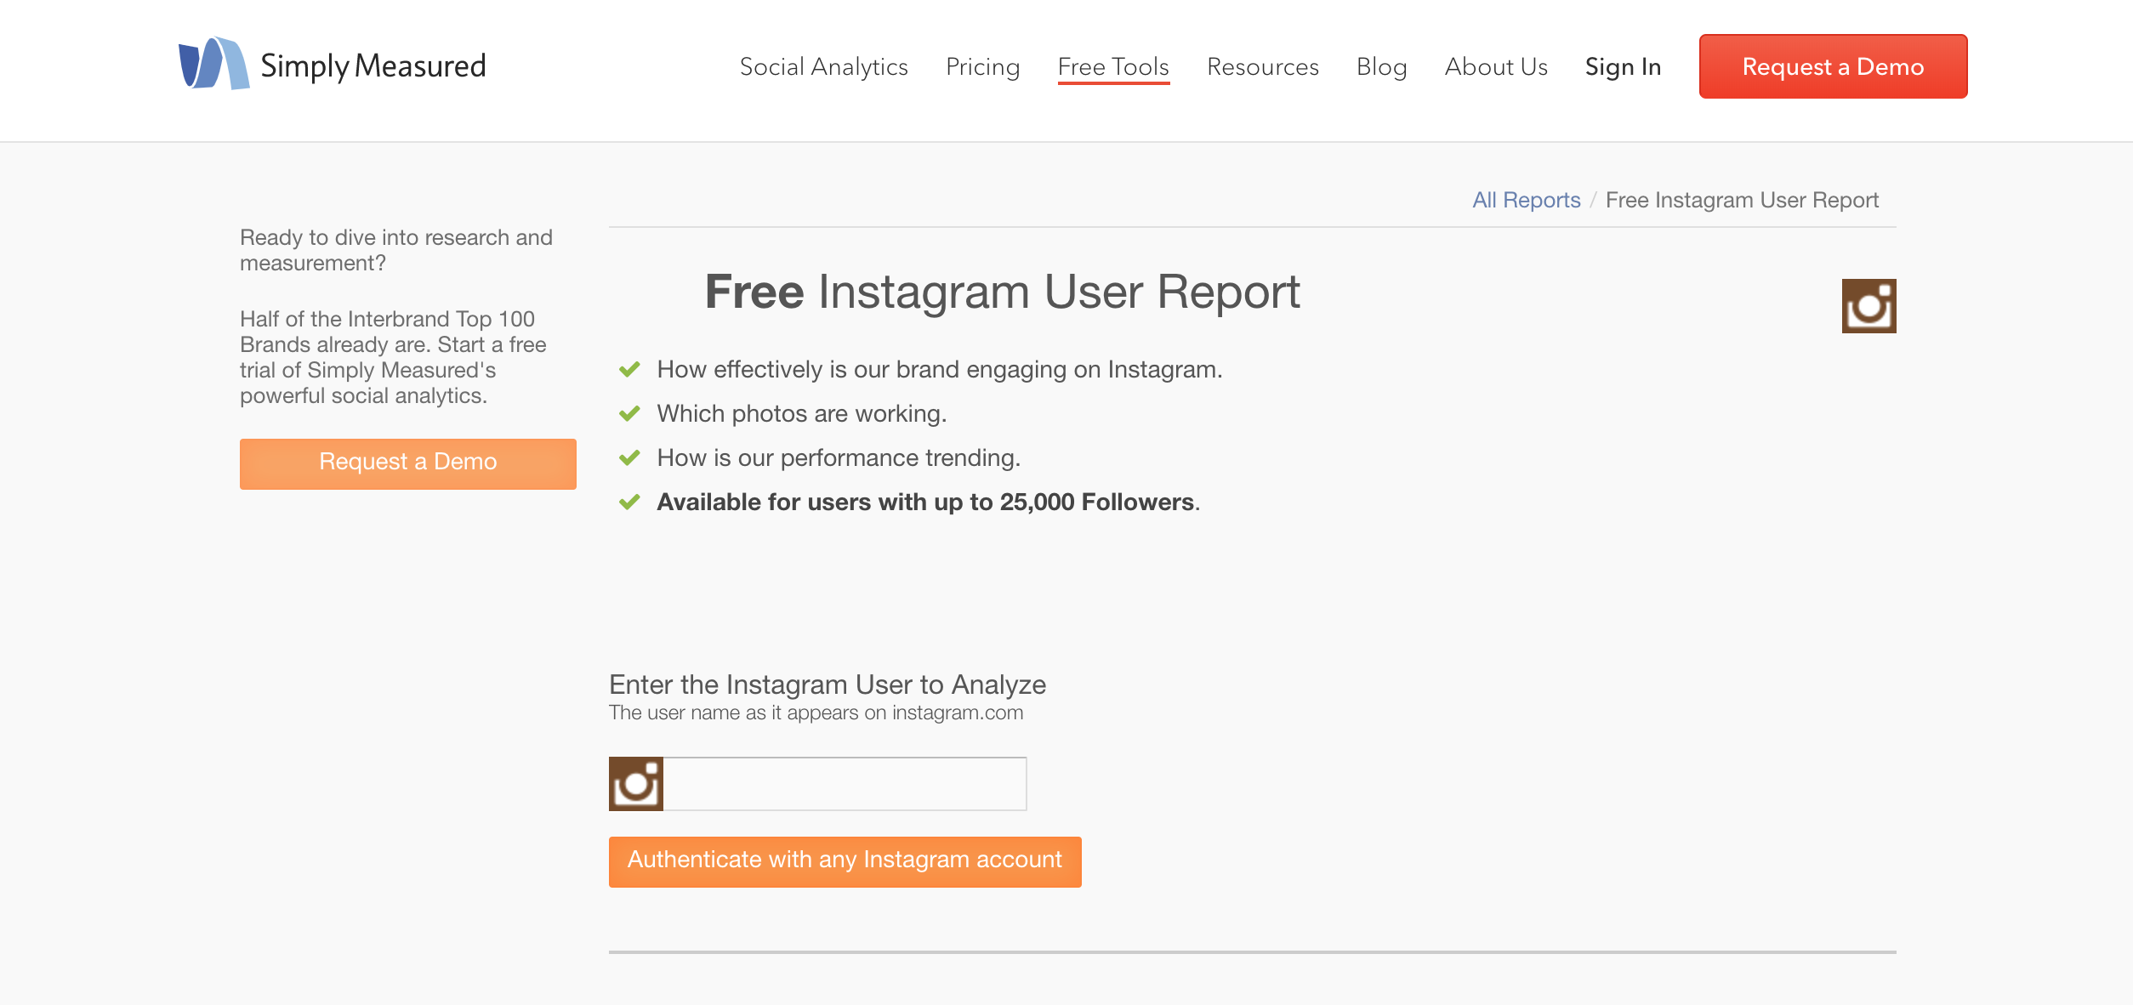2133x1005 pixels.
Task: Click the Sign In link
Action: [1623, 66]
